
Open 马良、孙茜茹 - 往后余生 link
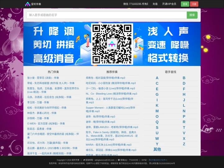click(49, 97)
